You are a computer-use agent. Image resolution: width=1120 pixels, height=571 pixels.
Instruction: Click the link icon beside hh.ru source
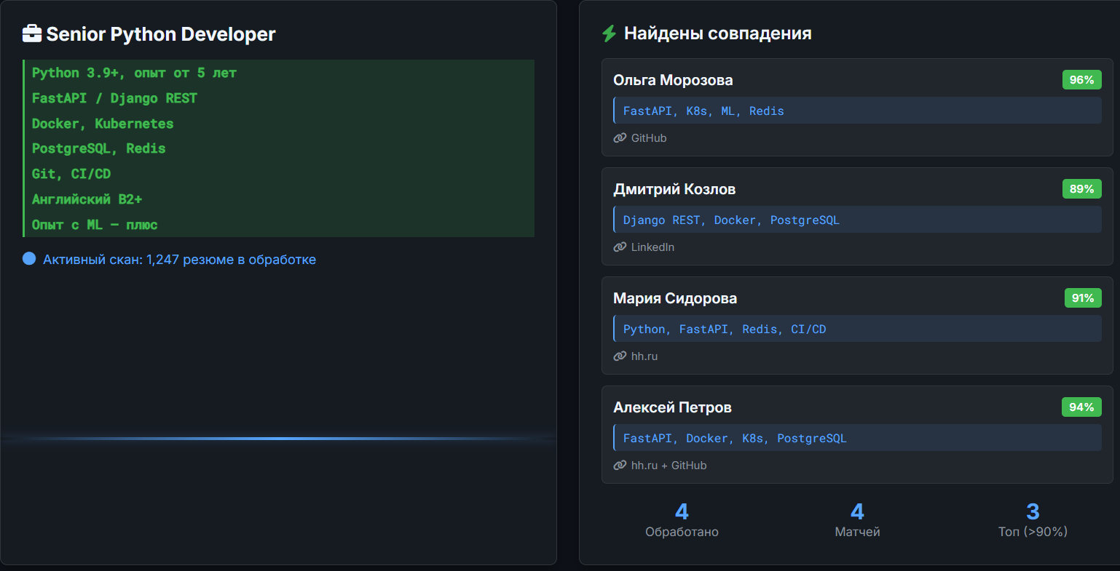pyautogui.click(x=620, y=356)
